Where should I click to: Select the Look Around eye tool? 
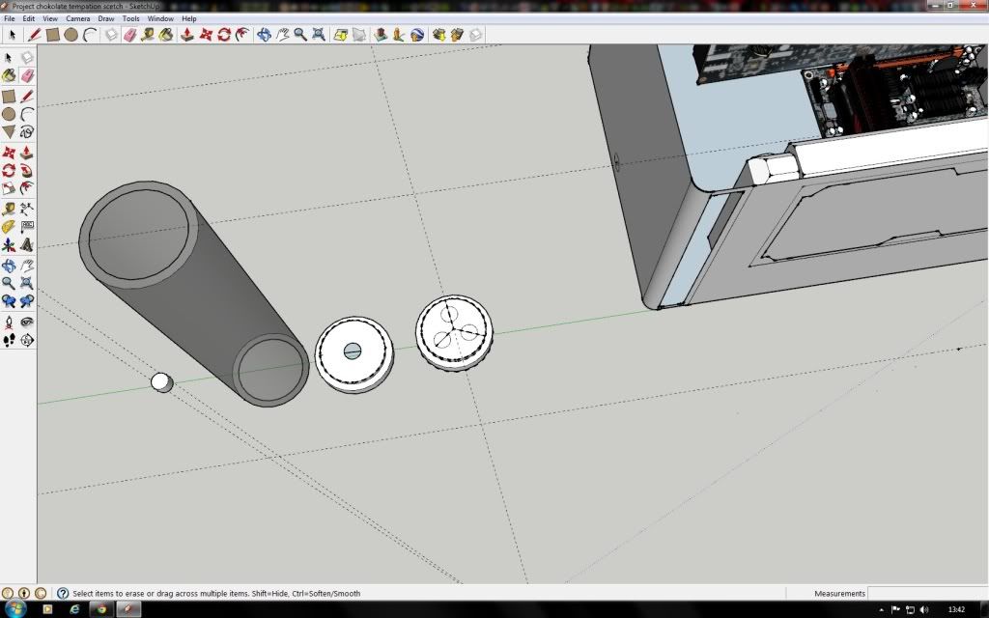tap(26, 323)
